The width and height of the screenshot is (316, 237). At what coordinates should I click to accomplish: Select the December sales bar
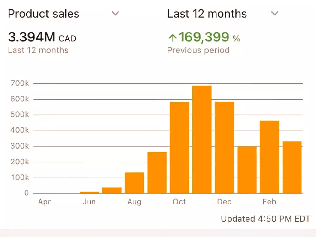pos(224,148)
